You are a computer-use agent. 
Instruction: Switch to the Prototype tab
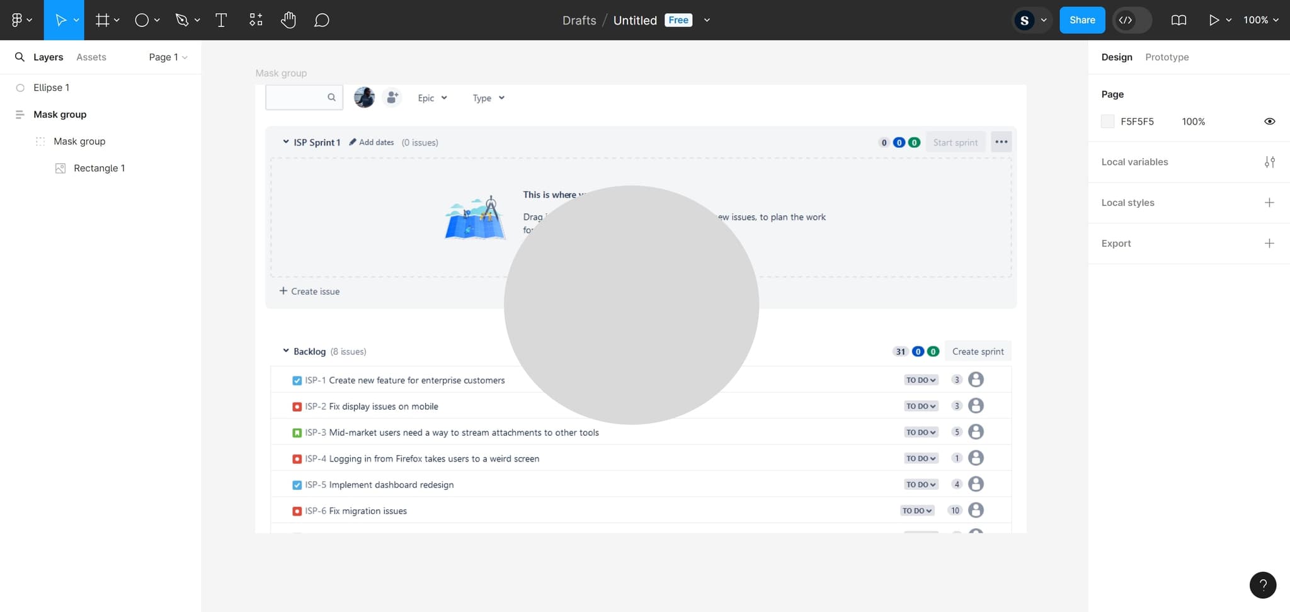(1167, 57)
